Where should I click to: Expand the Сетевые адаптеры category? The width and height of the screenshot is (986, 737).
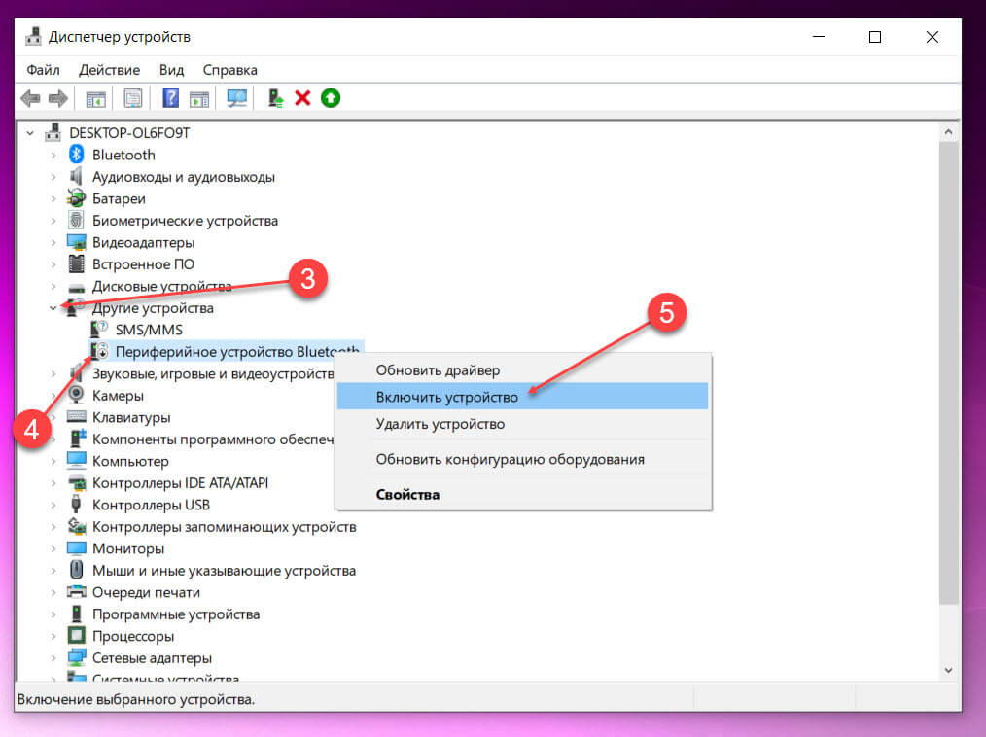point(53,658)
